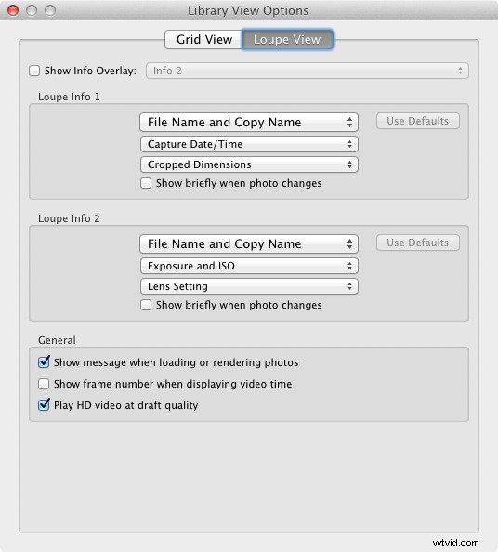498x552 pixels.
Task: Open the Capture Date/Time dropdown
Action: point(249,144)
